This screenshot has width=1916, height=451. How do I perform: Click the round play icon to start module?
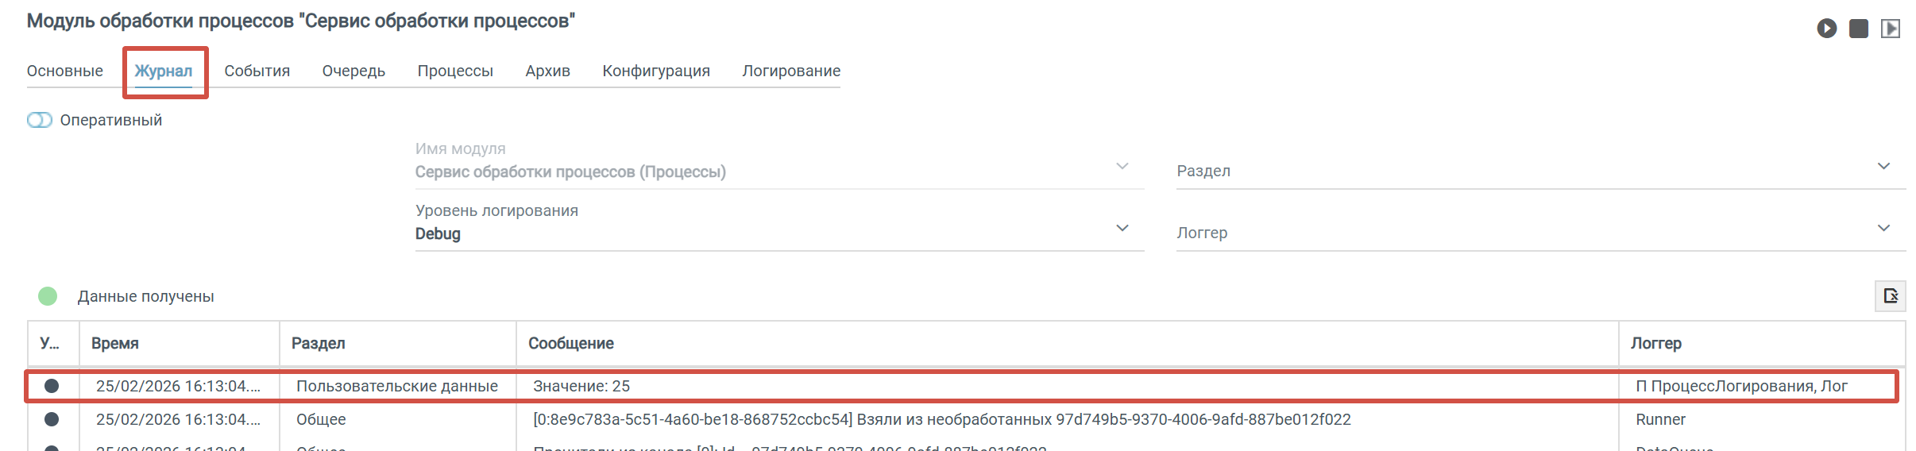pyautogui.click(x=1826, y=29)
